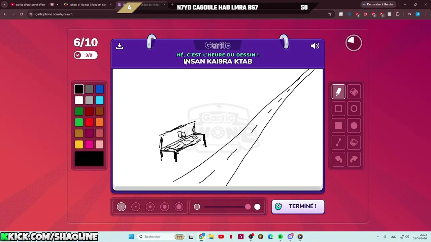431x242 pixels.
Task: Open Netflix from the taskbar
Action: point(231,237)
